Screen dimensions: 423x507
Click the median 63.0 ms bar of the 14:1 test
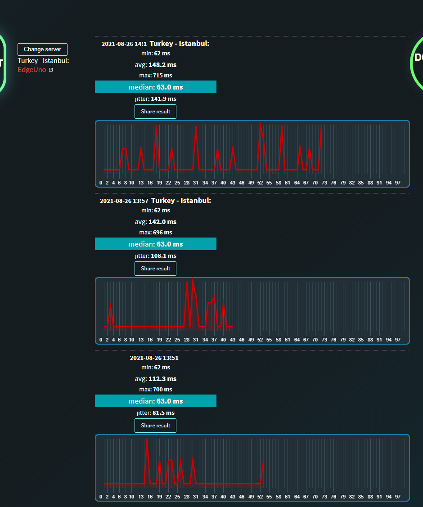tap(156, 87)
